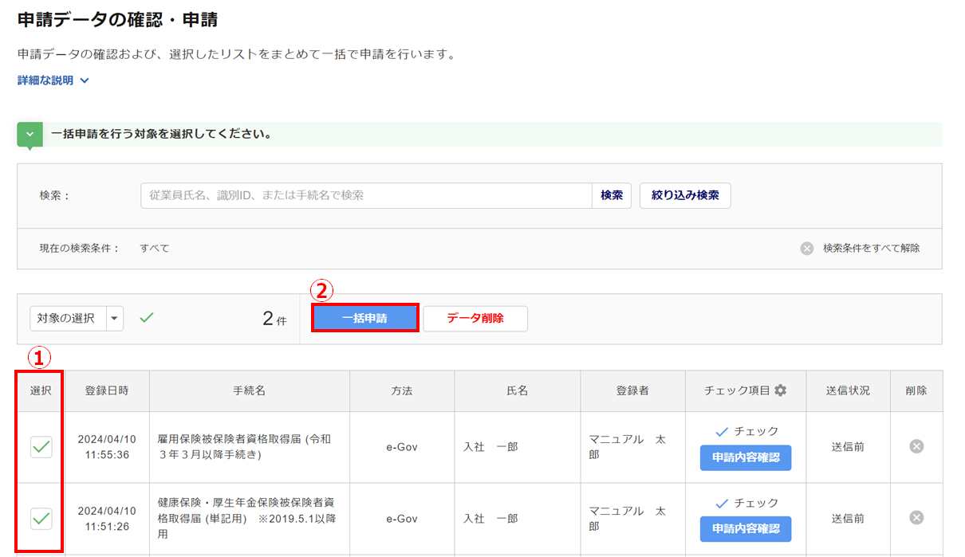This screenshot has width=965, height=557.
Task: Select the 2024/04/10 11:55:36 timestamp cell
Action: (x=107, y=447)
